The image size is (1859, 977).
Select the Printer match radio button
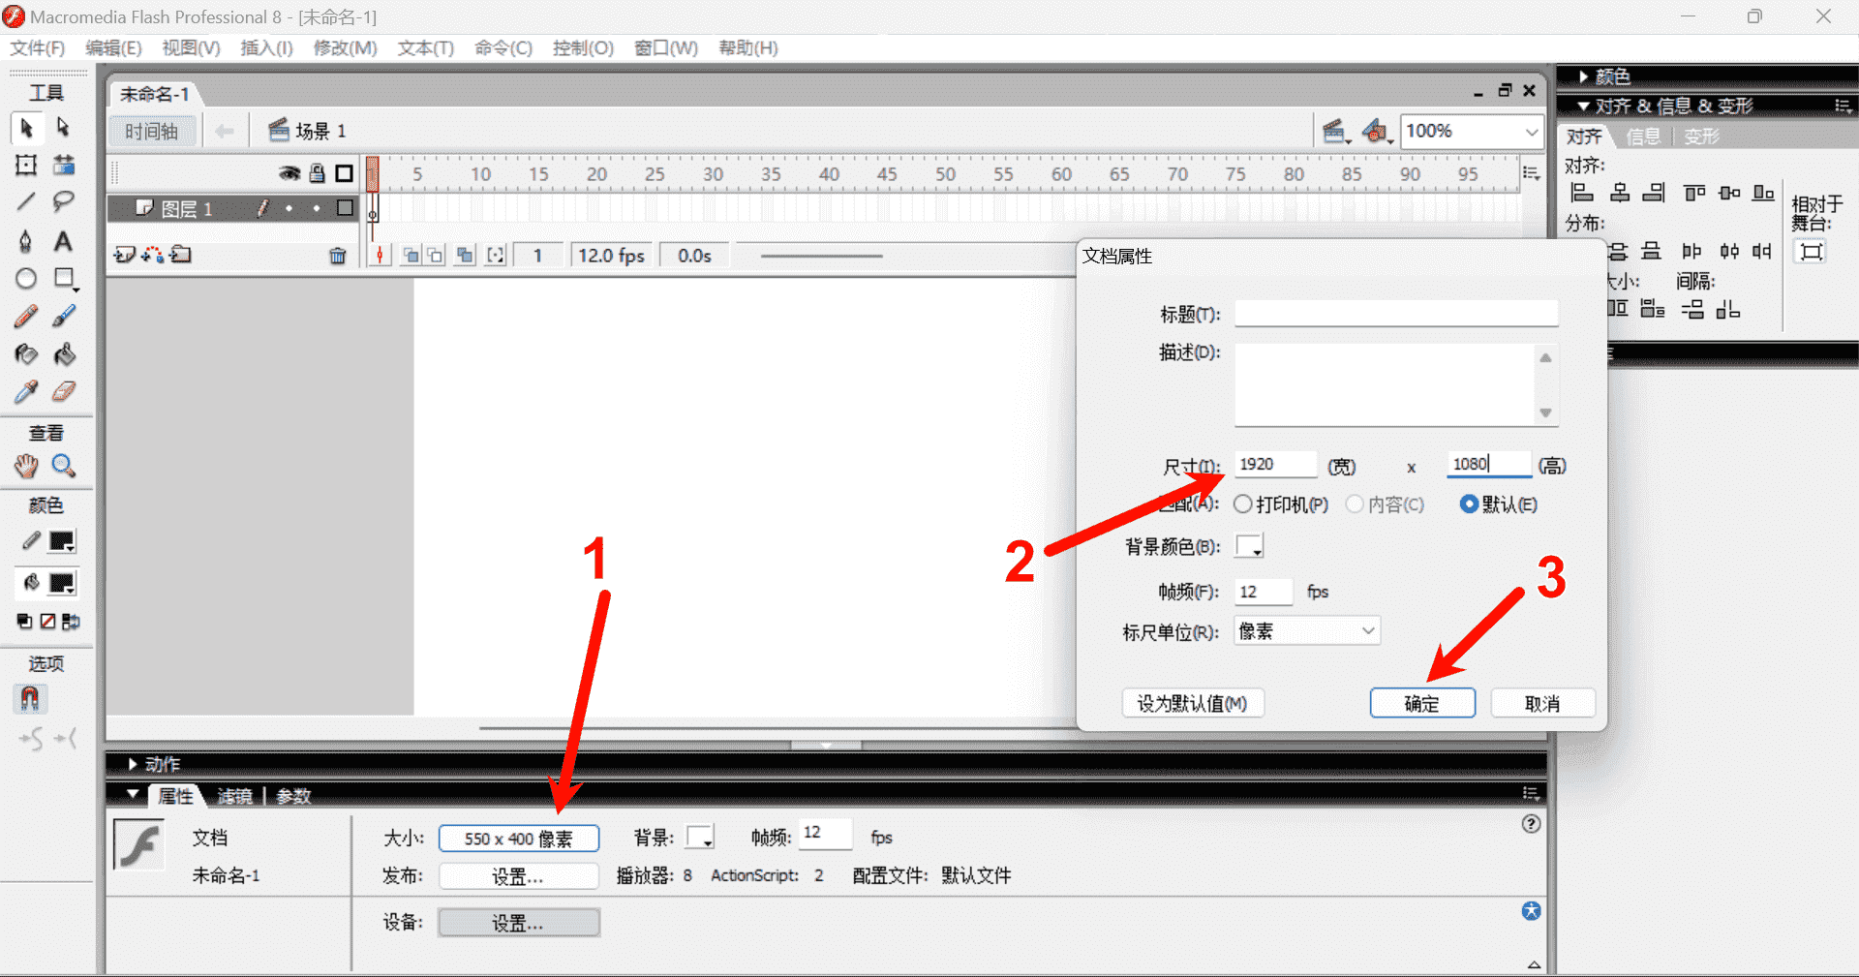coord(1243,504)
